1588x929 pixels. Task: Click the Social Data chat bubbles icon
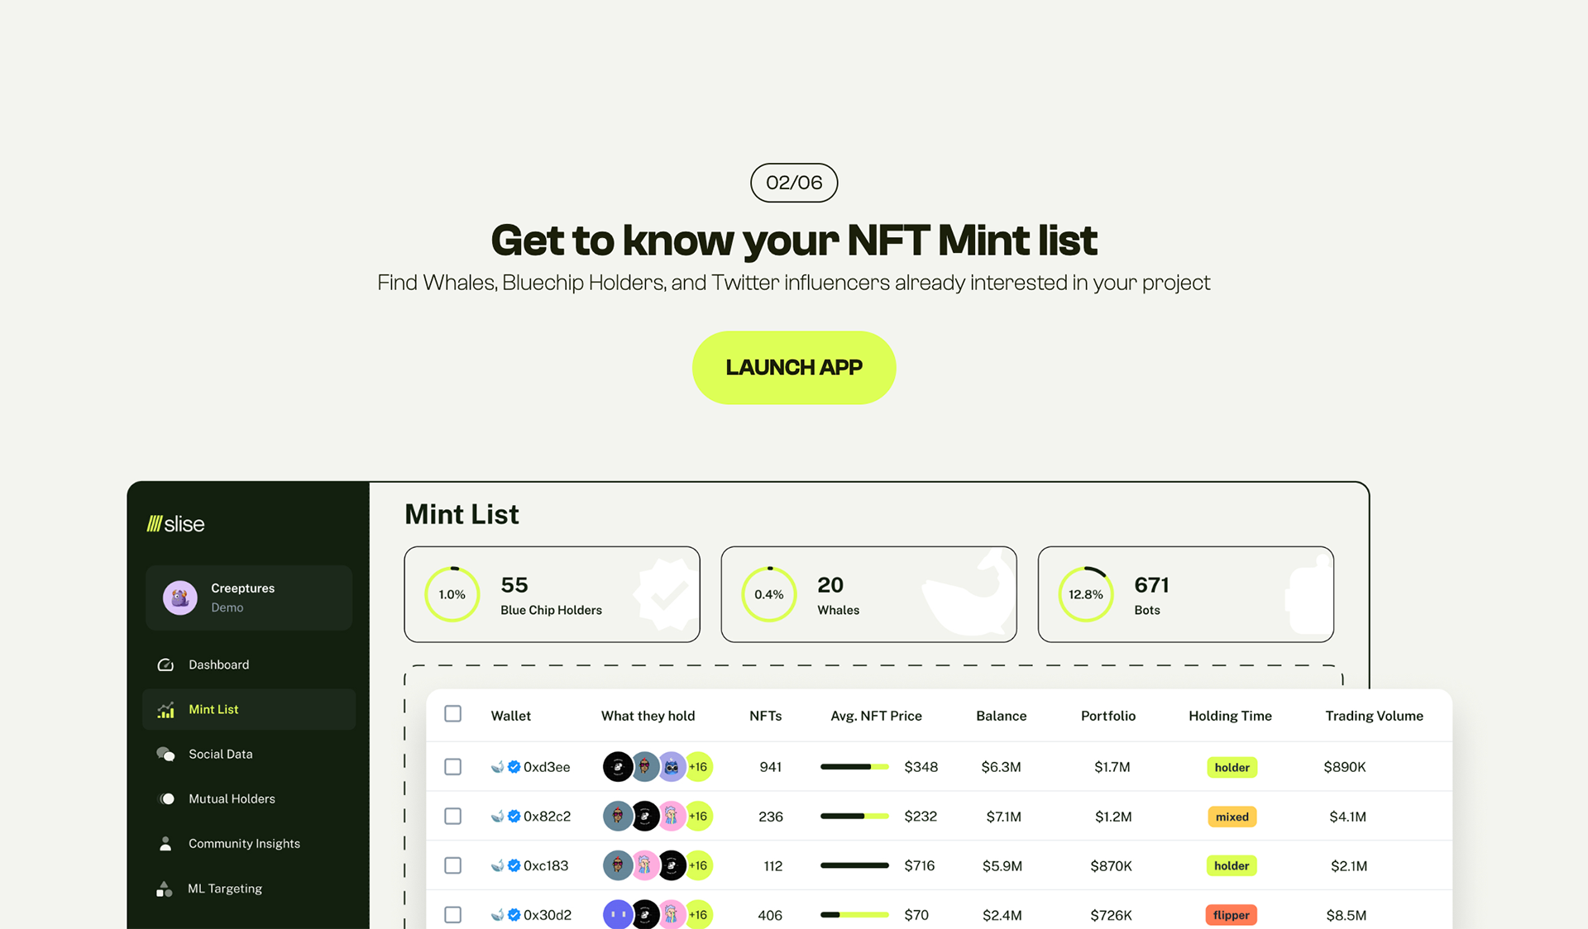click(165, 754)
